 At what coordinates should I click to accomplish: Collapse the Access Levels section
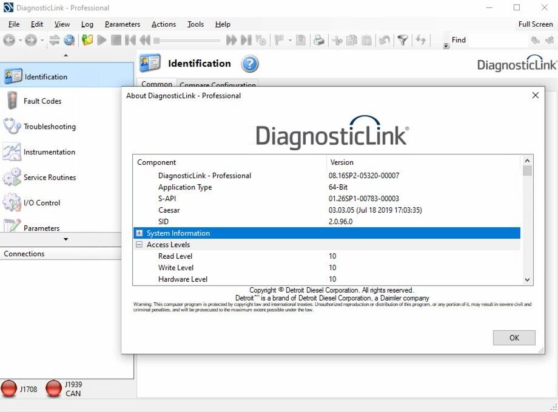pyautogui.click(x=139, y=244)
